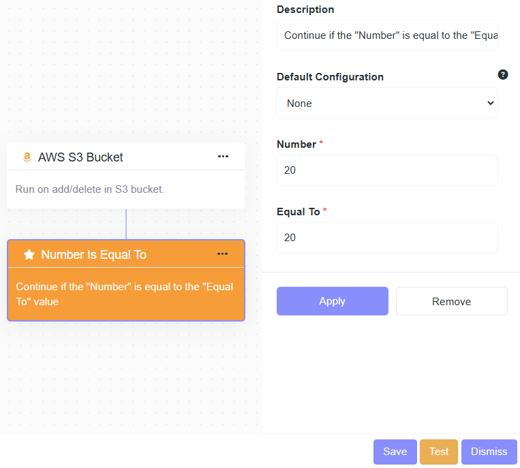Select the Number Is Equal To node header
The image size is (520, 468).
(93, 255)
